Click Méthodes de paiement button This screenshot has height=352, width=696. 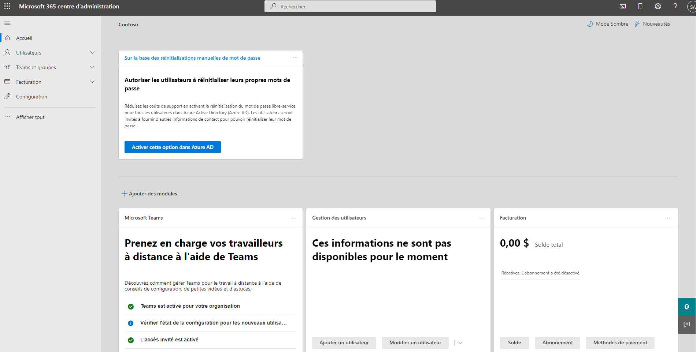(x=620, y=343)
